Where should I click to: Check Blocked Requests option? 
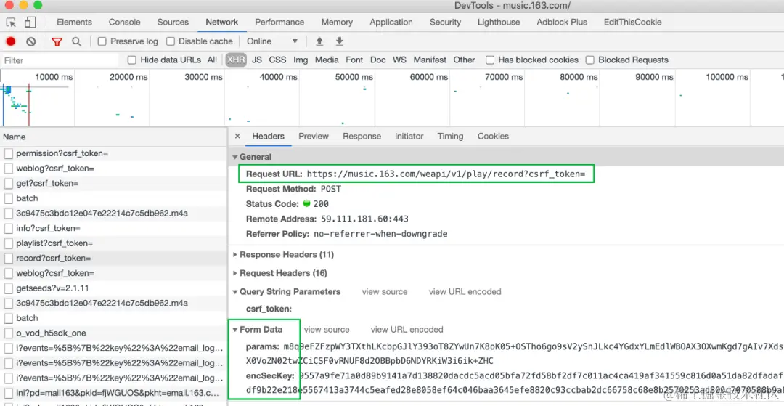(590, 60)
